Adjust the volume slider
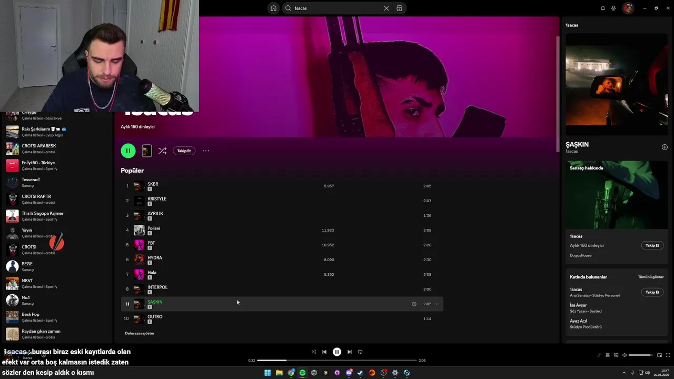The image size is (674, 379). click(641, 355)
